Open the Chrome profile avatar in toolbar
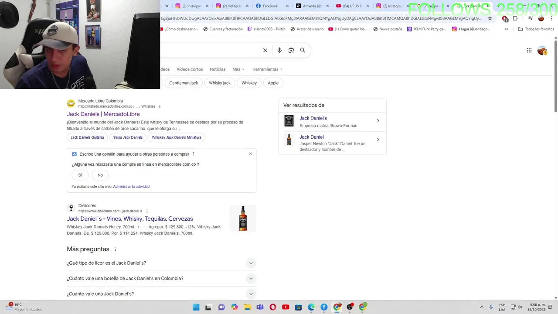 [541, 18]
